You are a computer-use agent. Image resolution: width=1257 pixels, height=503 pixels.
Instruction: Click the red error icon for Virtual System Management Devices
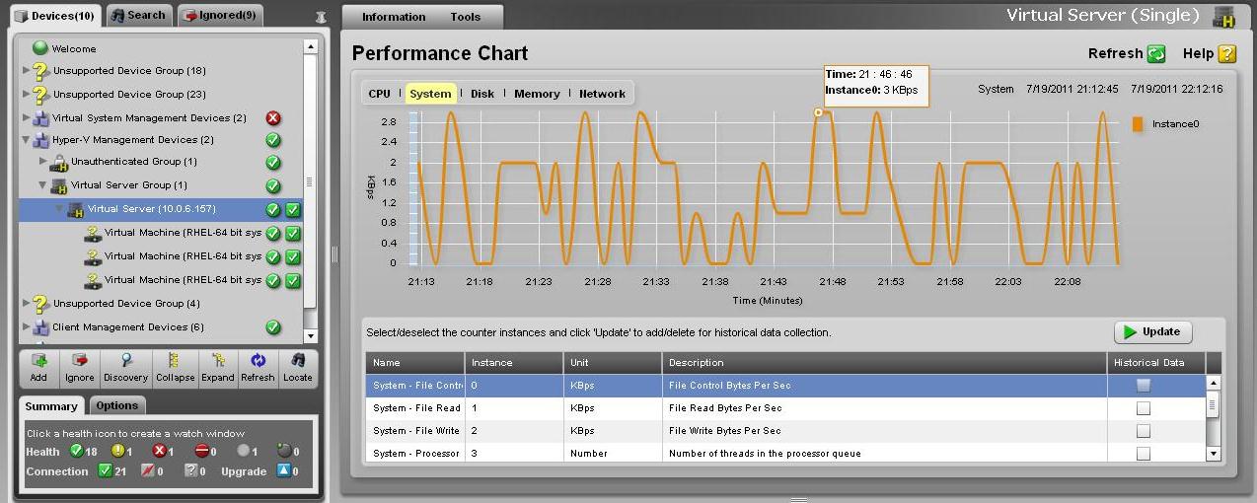pos(273,118)
